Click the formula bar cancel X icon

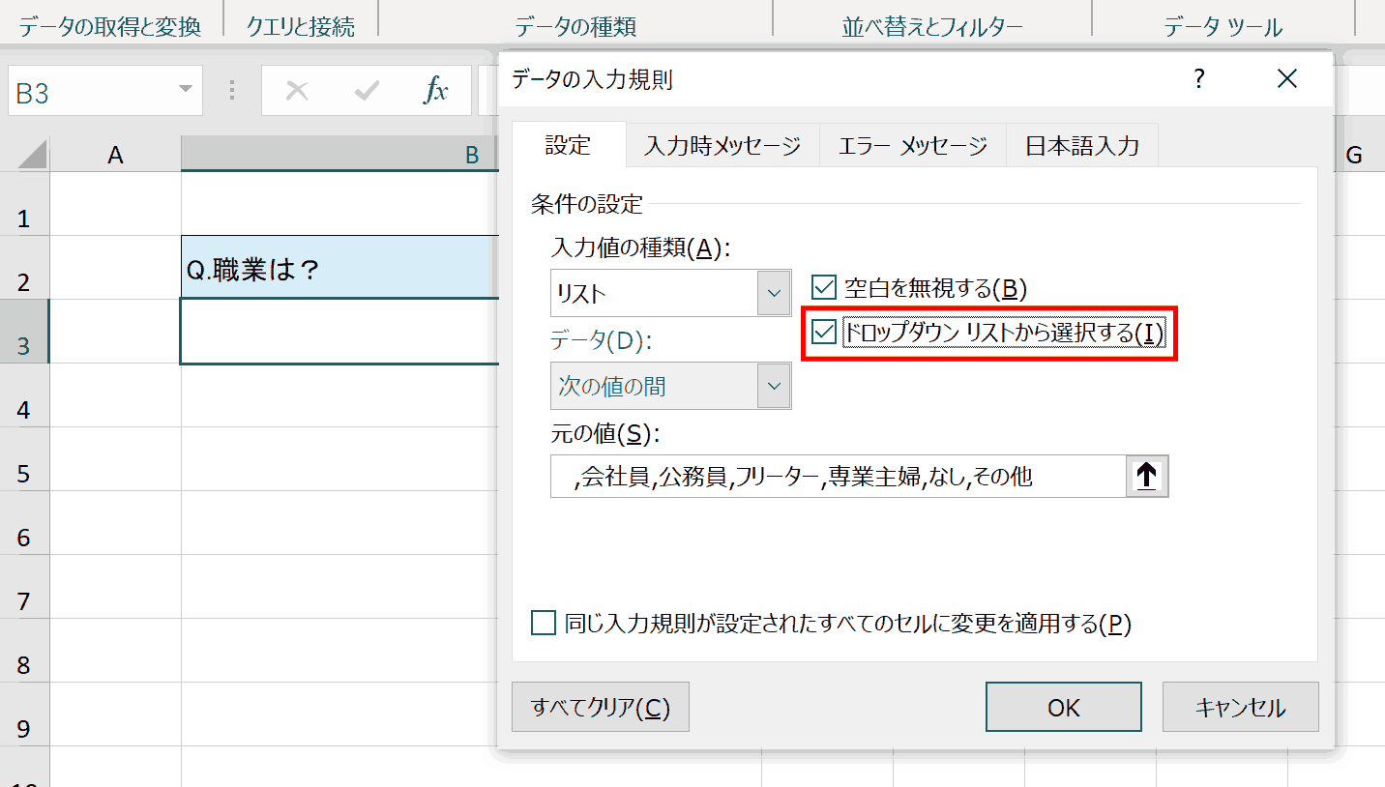(x=297, y=92)
